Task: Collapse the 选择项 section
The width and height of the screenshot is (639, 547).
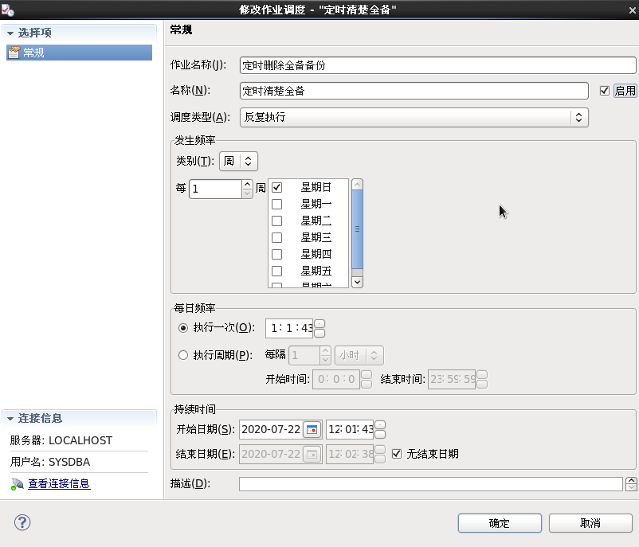Action: [x=11, y=33]
